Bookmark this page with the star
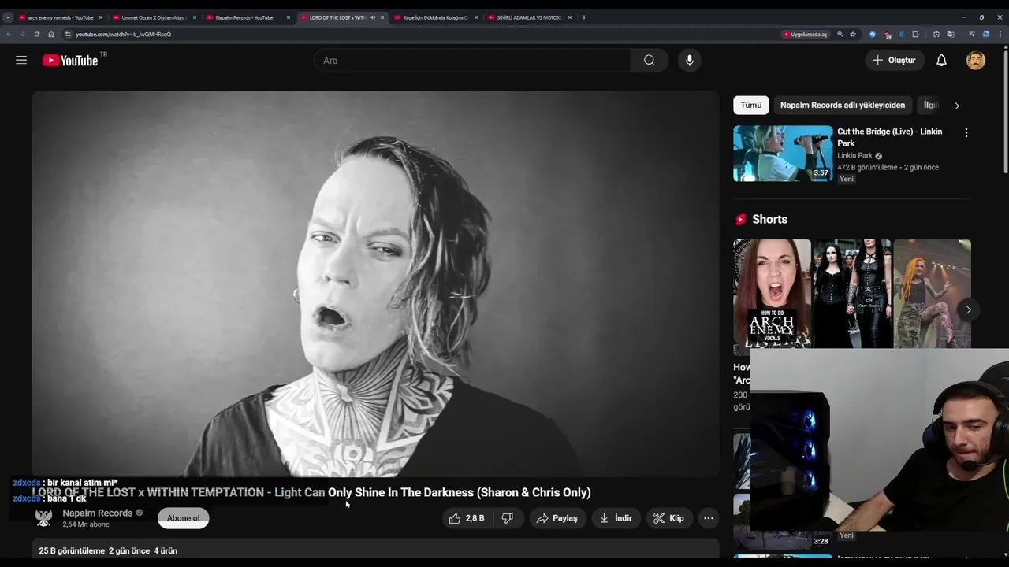This screenshot has height=567, width=1009. [853, 34]
